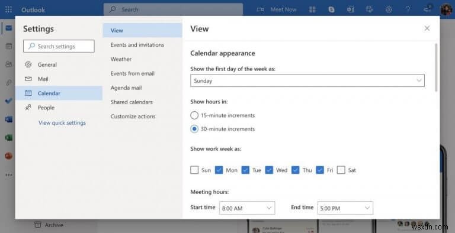The width and height of the screenshot is (455, 233).
Task: Open the first day of week dropdown
Action: pyautogui.click(x=307, y=80)
